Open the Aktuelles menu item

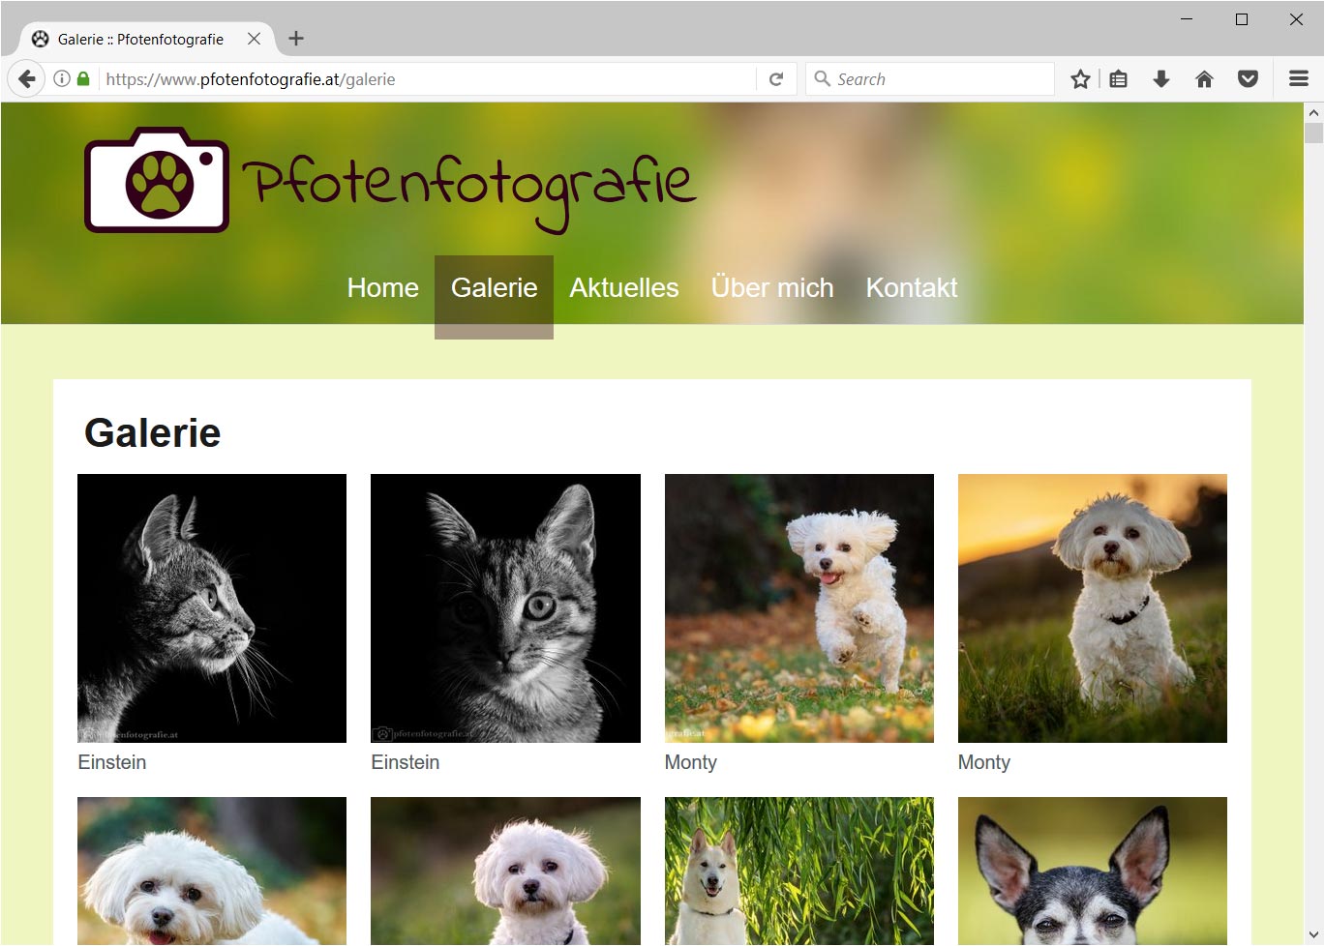coord(624,288)
